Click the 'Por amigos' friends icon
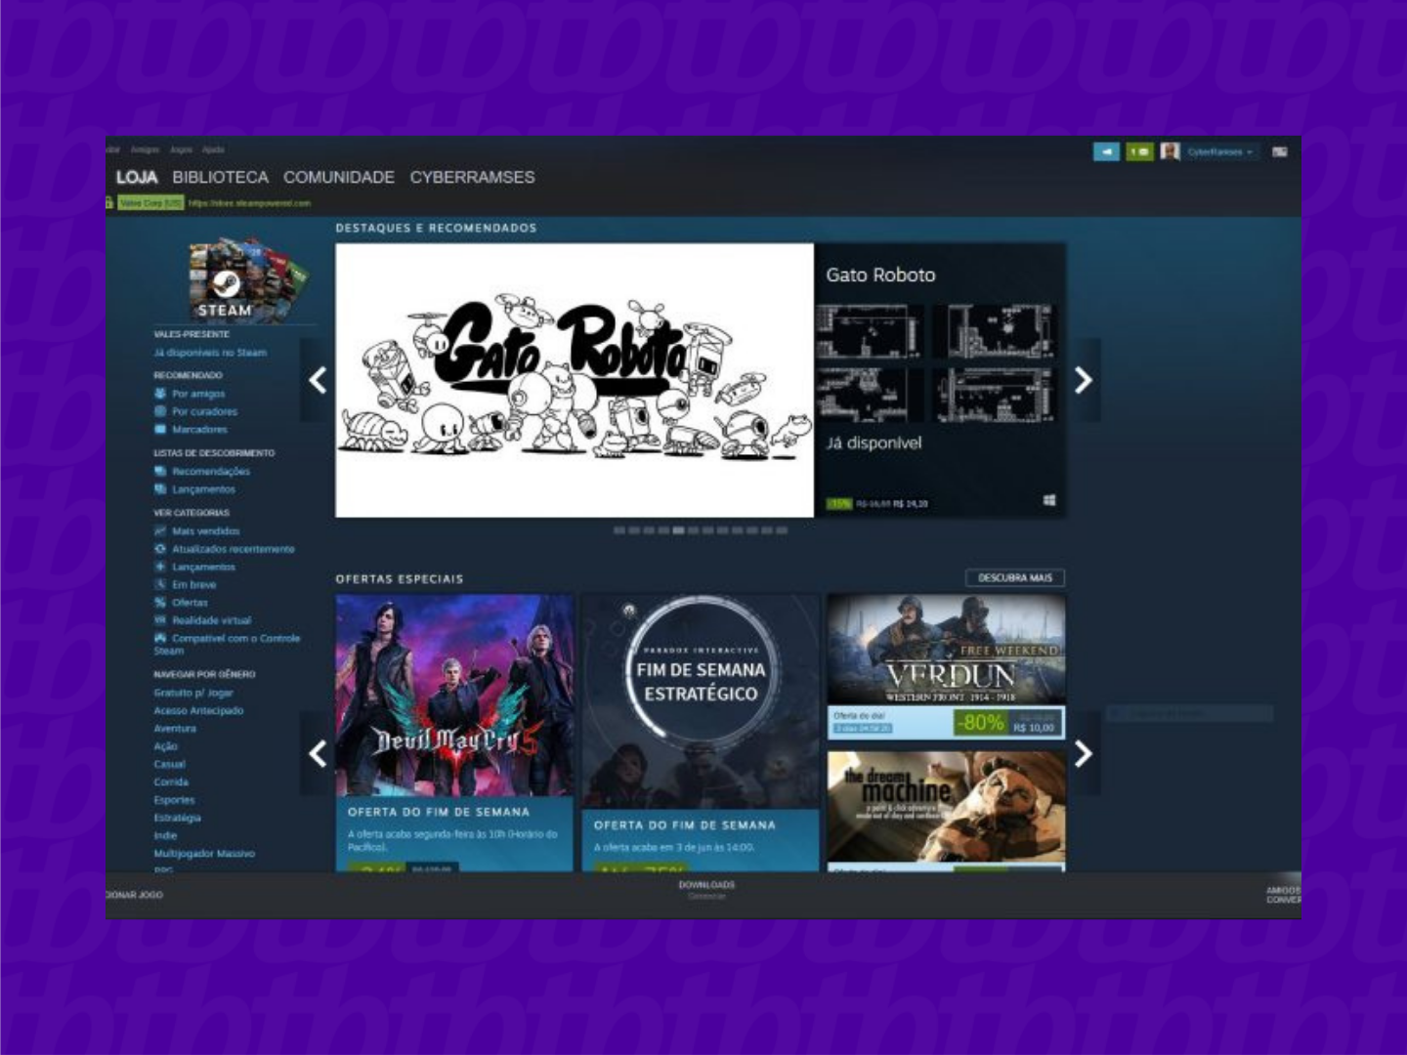Viewport: 1407px width, 1055px height. point(160,394)
